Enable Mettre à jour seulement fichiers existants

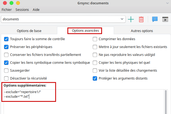point(95,47)
